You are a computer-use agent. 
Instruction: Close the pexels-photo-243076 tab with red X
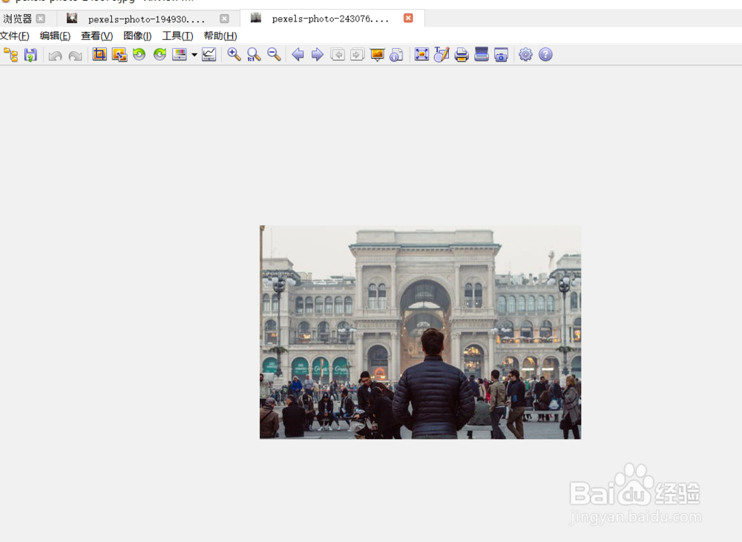(x=408, y=18)
